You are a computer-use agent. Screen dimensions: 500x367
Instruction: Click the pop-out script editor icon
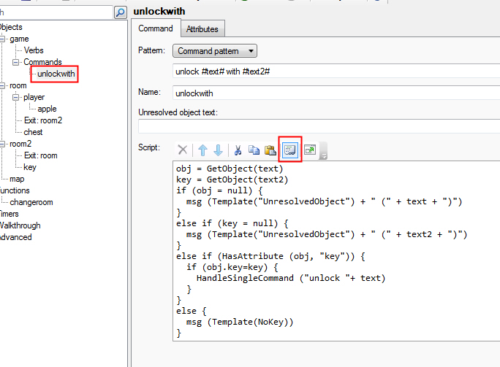point(310,150)
